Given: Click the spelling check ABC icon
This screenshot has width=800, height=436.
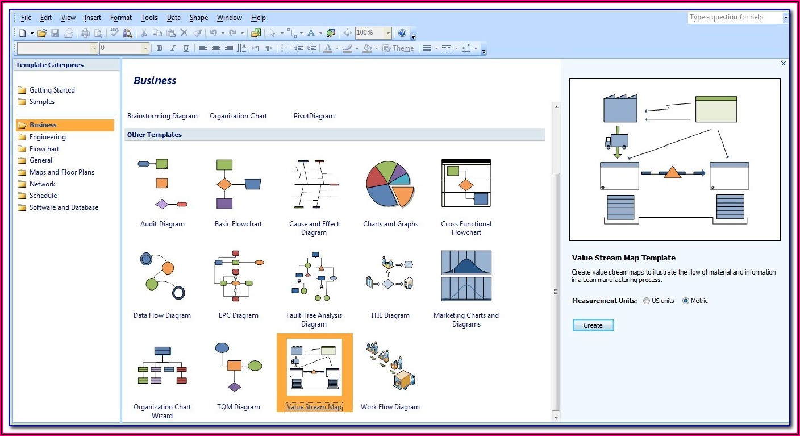Looking at the screenshot, I should (114, 34).
